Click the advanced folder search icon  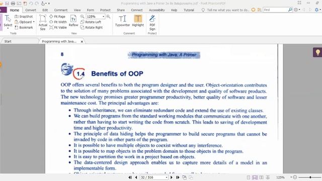click(x=260, y=10)
